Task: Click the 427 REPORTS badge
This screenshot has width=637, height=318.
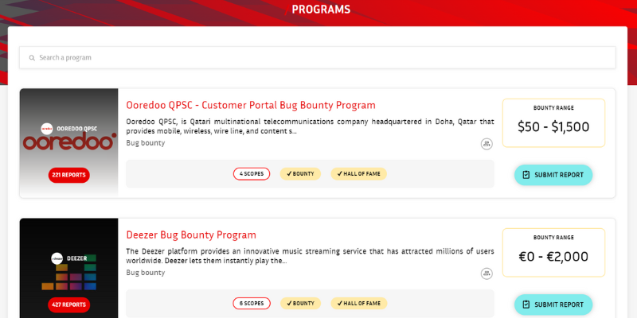Action: [x=68, y=304]
